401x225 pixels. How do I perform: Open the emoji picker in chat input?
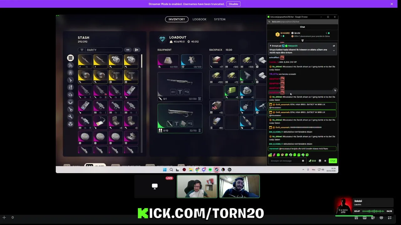click(x=303, y=161)
